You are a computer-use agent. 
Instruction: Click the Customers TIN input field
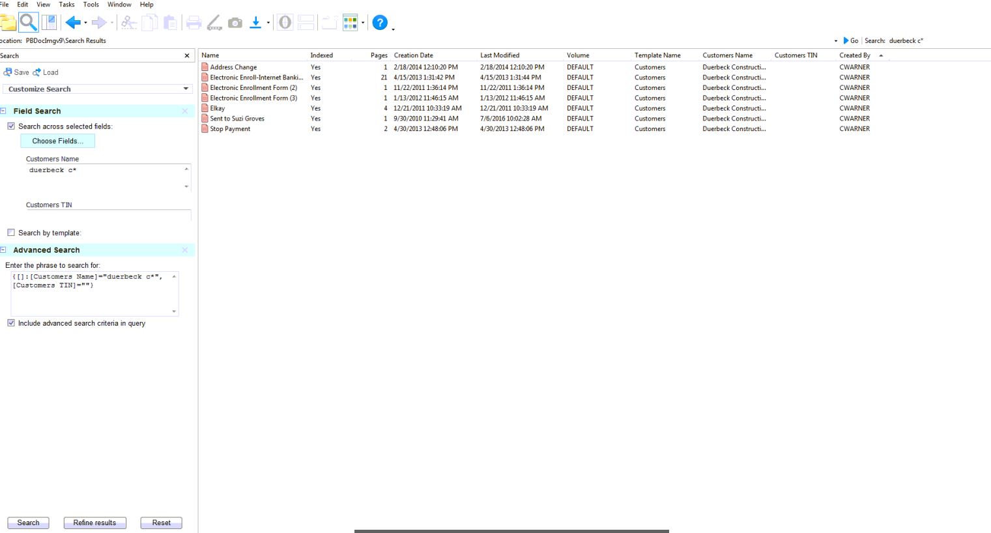pos(108,215)
